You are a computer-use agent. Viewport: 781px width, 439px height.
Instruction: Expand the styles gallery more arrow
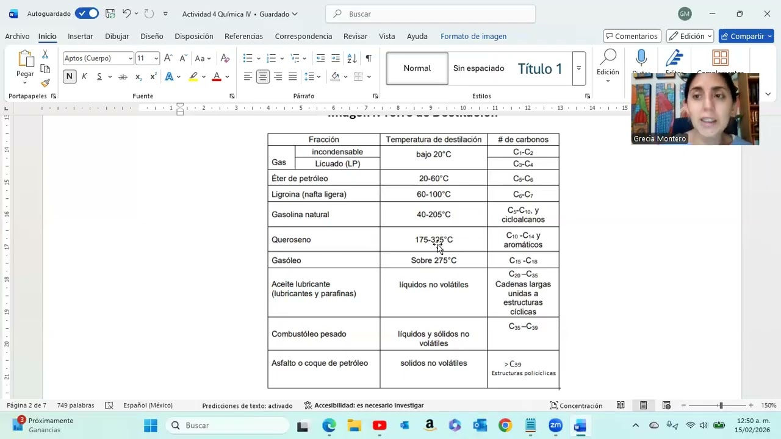point(578,68)
